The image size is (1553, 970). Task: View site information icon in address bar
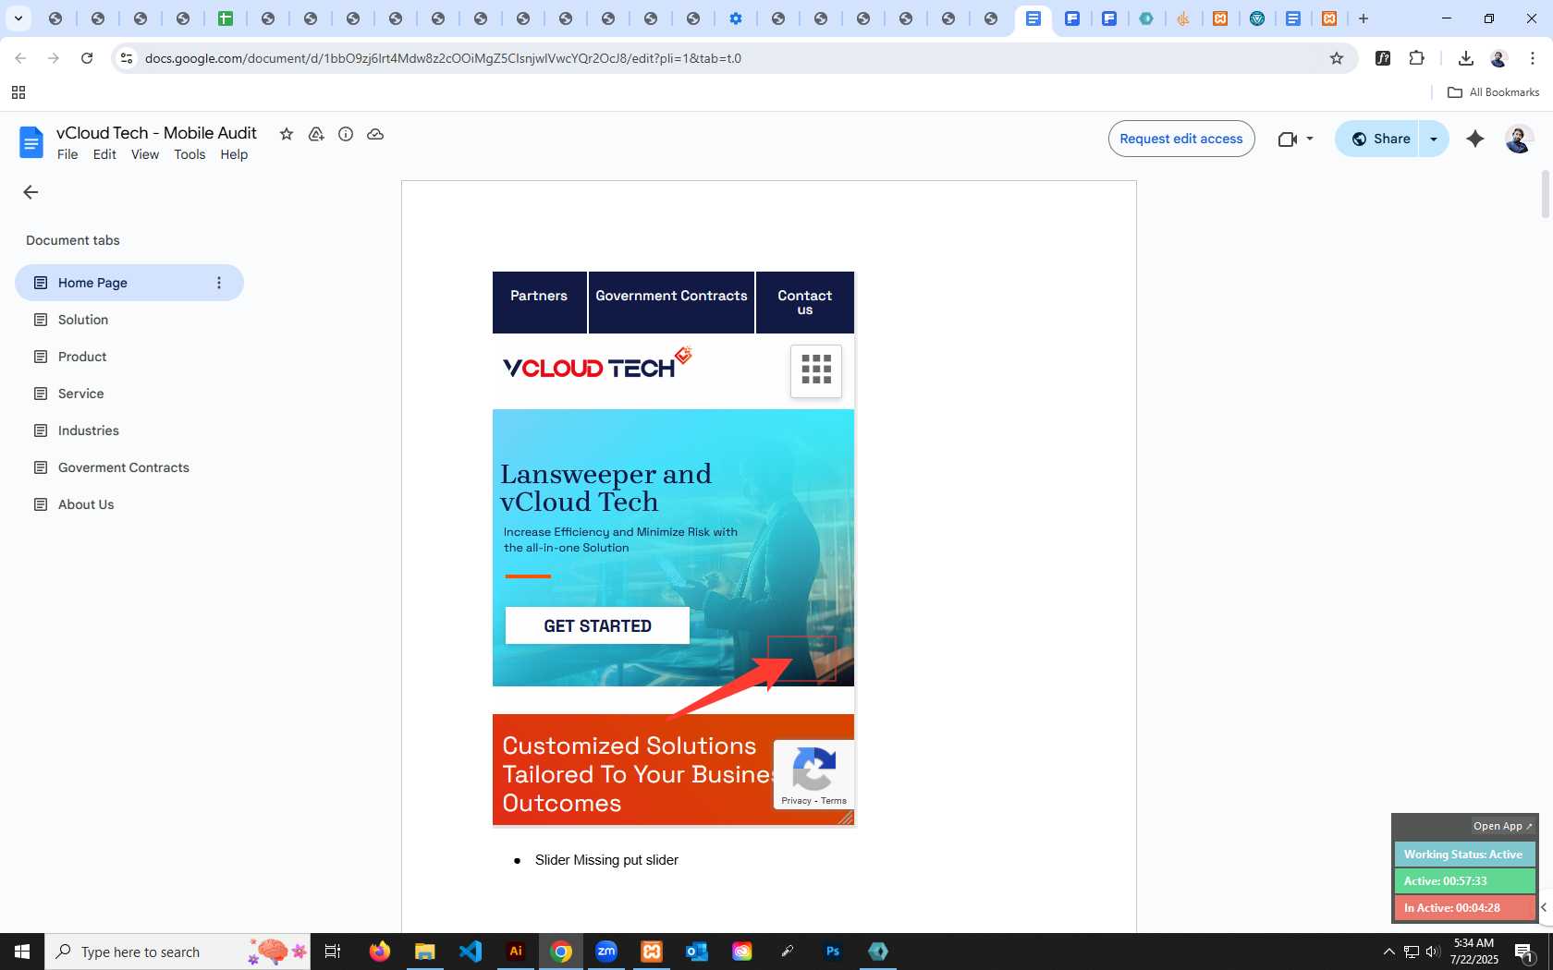click(x=127, y=58)
